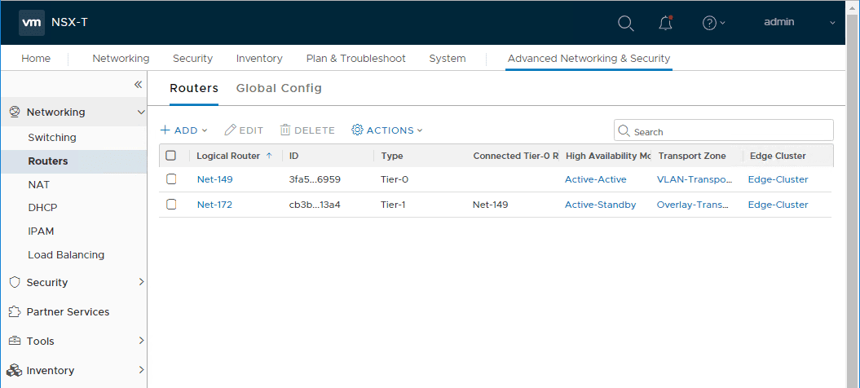Click the Partner Services puzzle icon
Viewport: 860px width, 388px height.
click(15, 311)
